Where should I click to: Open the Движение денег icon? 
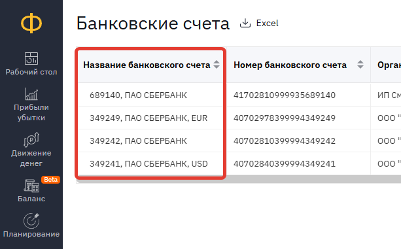point(31,140)
